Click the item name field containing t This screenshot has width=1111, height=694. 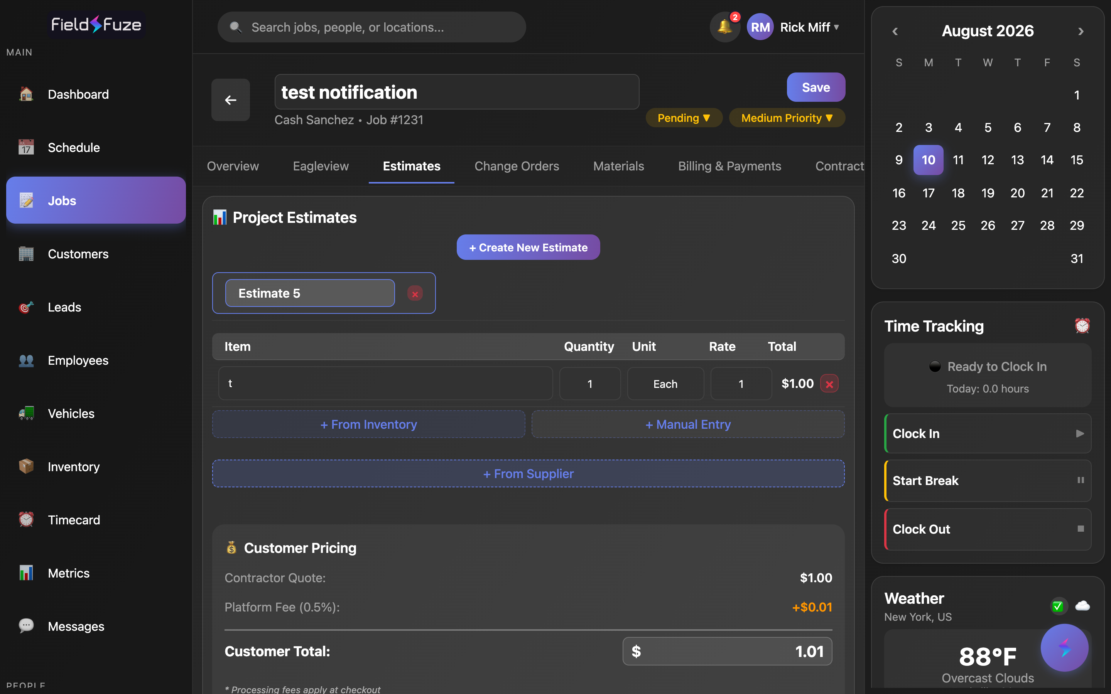click(386, 384)
